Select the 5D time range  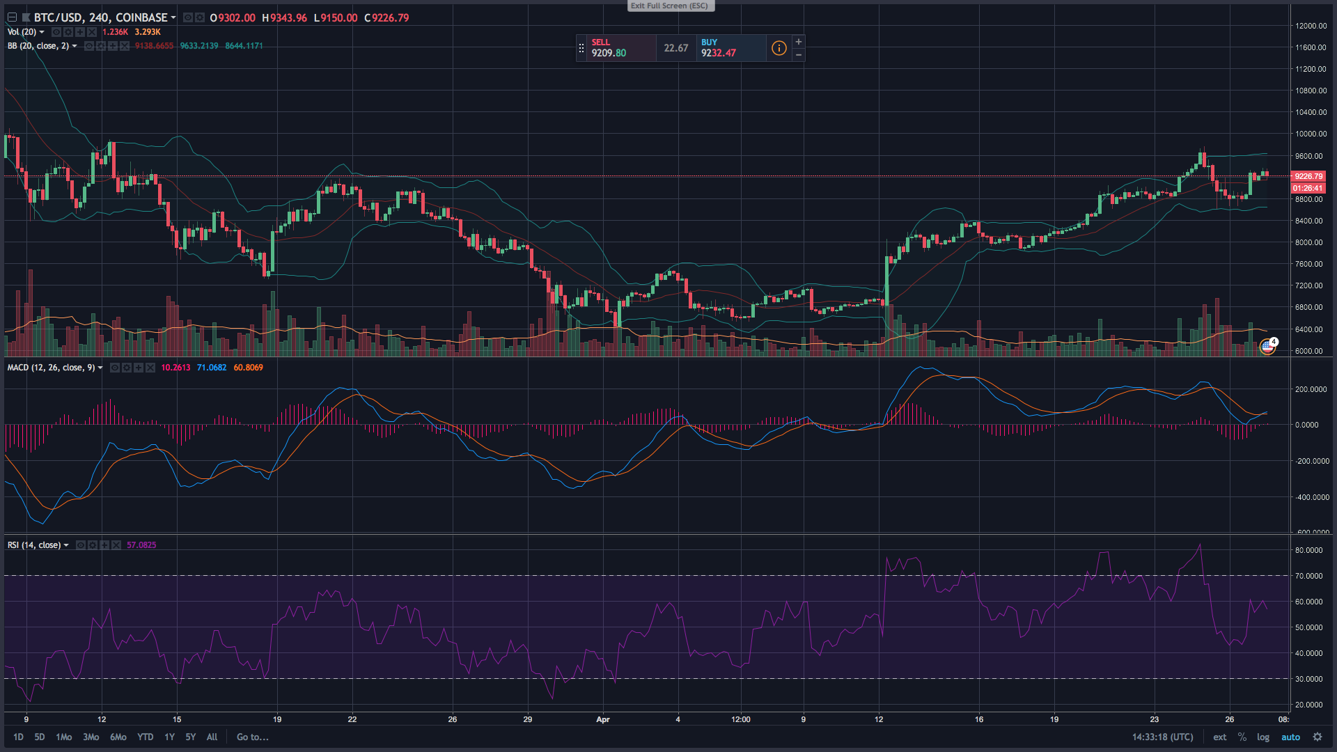40,737
